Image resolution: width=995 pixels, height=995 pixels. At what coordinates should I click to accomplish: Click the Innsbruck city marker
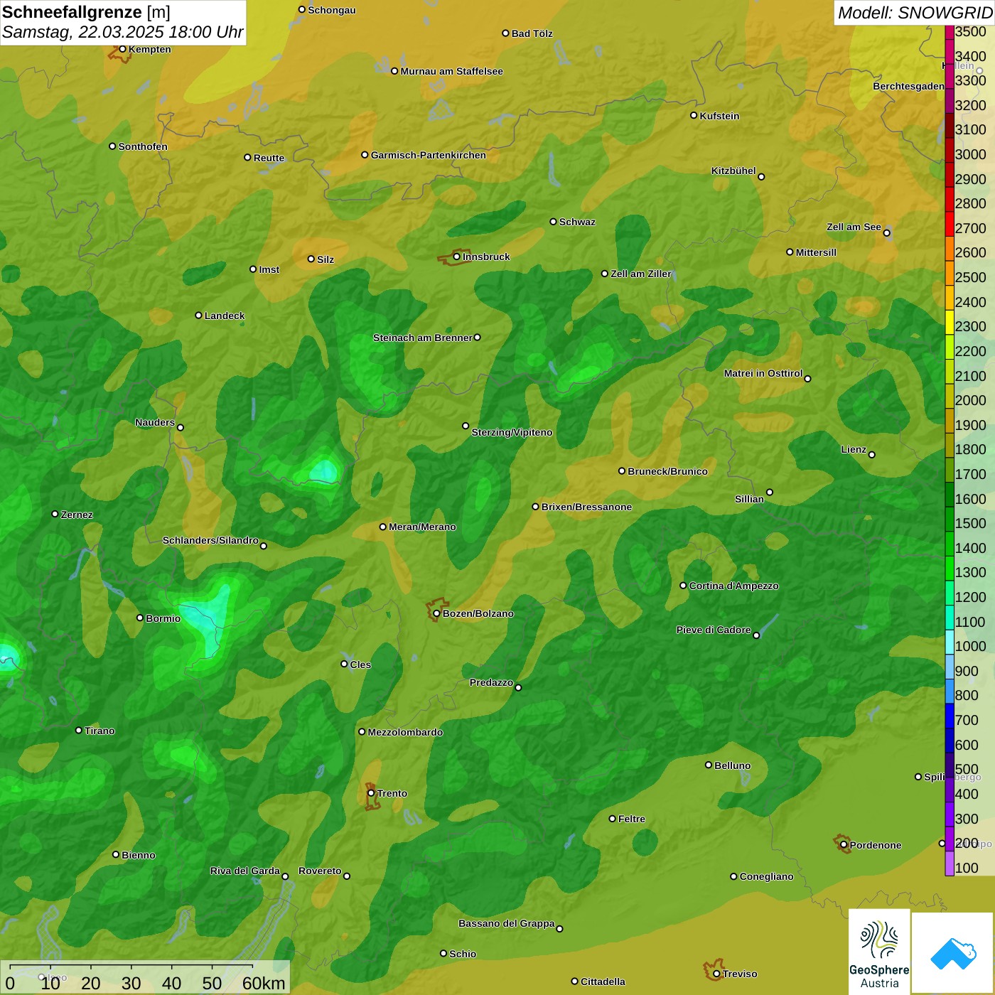457,257
